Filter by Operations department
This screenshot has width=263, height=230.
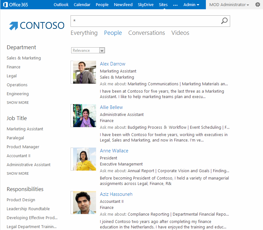pyautogui.click(x=17, y=85)
